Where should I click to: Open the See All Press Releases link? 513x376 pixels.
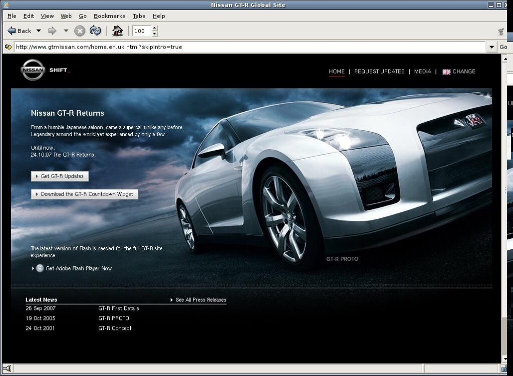coord(200,300)
